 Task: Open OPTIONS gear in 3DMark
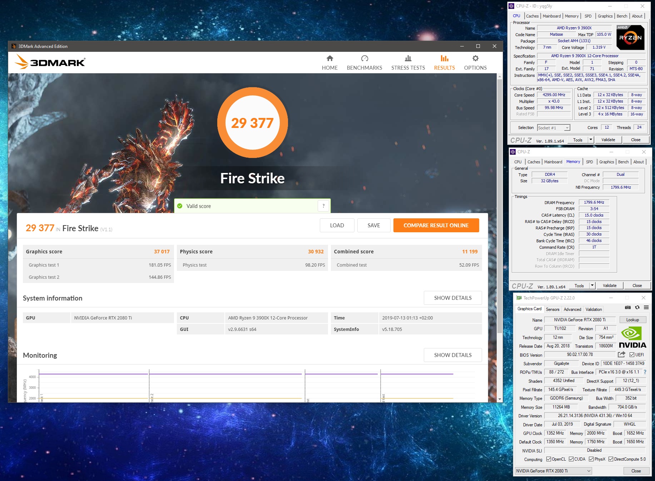pyautogui.click(x=475, y=63)
